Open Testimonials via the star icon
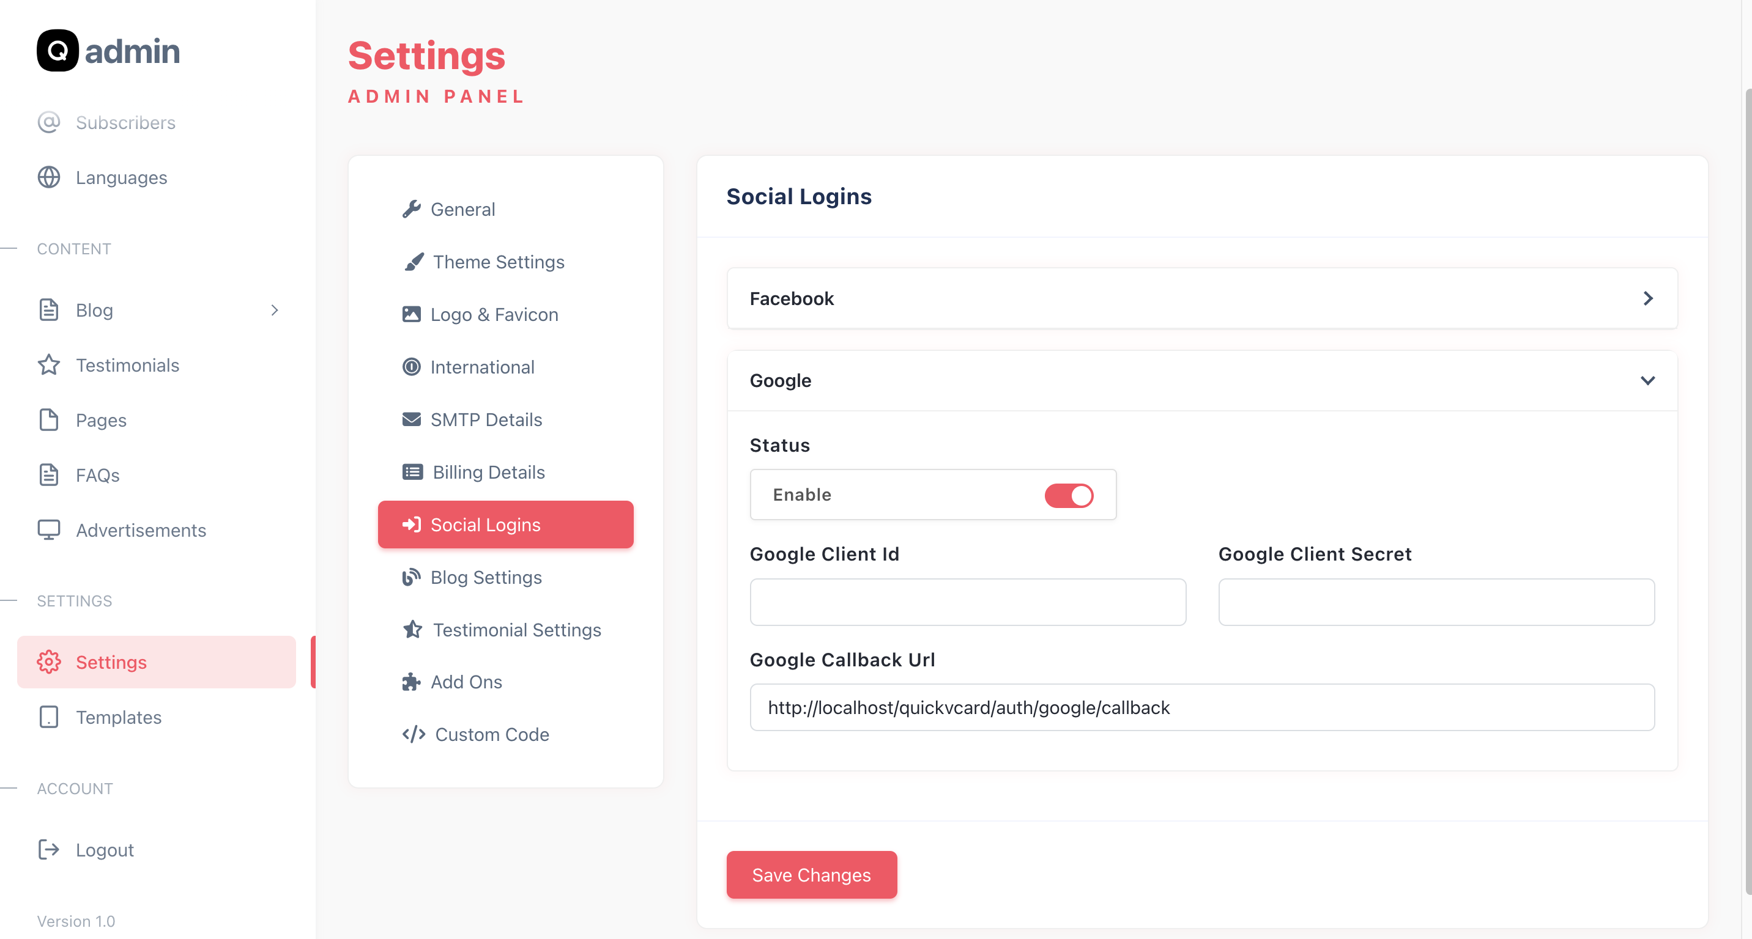The width and height of the screenshot is (1752, 939). pyautogui.click(x=48, y=365)
